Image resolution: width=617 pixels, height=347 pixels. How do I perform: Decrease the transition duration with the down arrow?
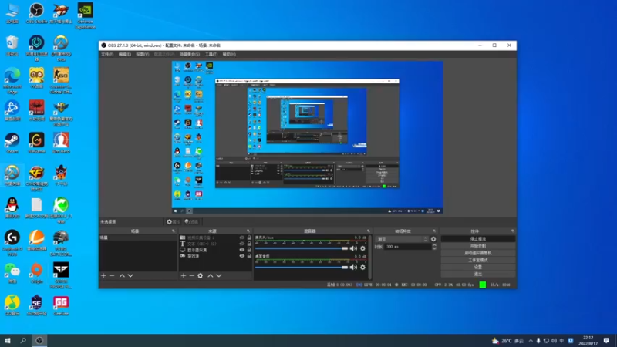[x=434, y=248]
